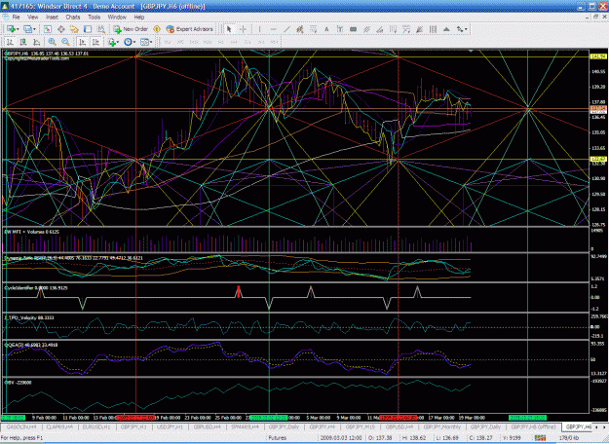Screen dimensions: 609x444
Task: Click the Expert Advisors button
Action: tap(190, 29)
